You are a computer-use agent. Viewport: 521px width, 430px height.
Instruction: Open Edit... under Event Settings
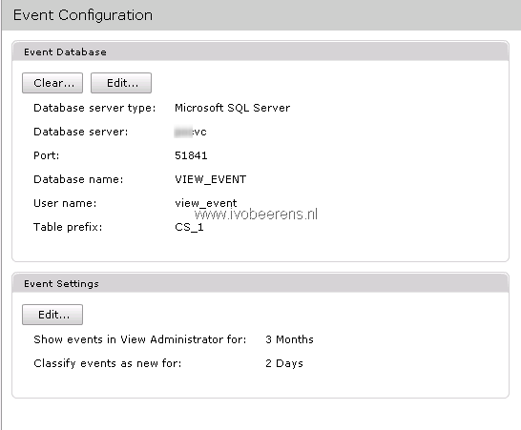52,315
